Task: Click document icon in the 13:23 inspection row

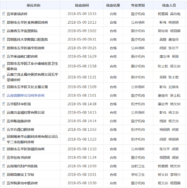Action: (x=3, y=139)
